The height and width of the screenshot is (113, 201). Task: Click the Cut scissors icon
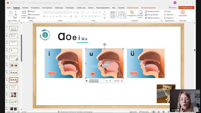[16, 12]
